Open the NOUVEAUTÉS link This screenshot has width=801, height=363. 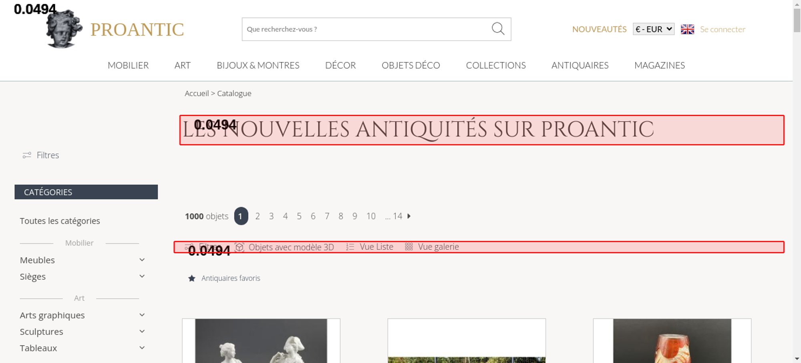coord(599,29)
